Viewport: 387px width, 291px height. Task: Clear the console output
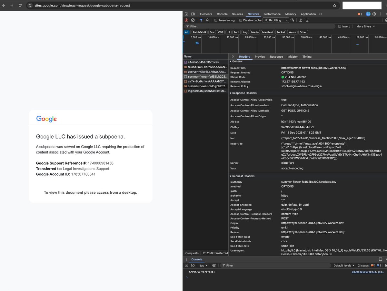(x=193, y=266)
